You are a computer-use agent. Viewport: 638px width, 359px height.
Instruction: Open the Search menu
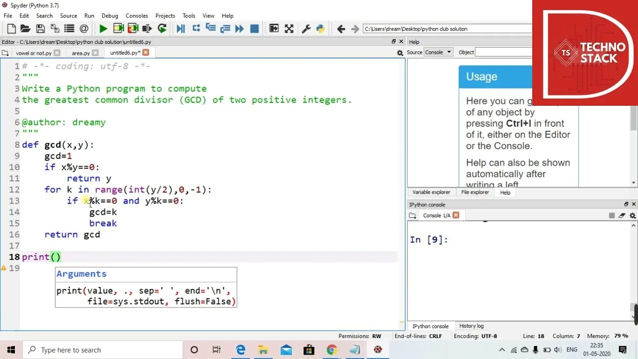(44, 15)
